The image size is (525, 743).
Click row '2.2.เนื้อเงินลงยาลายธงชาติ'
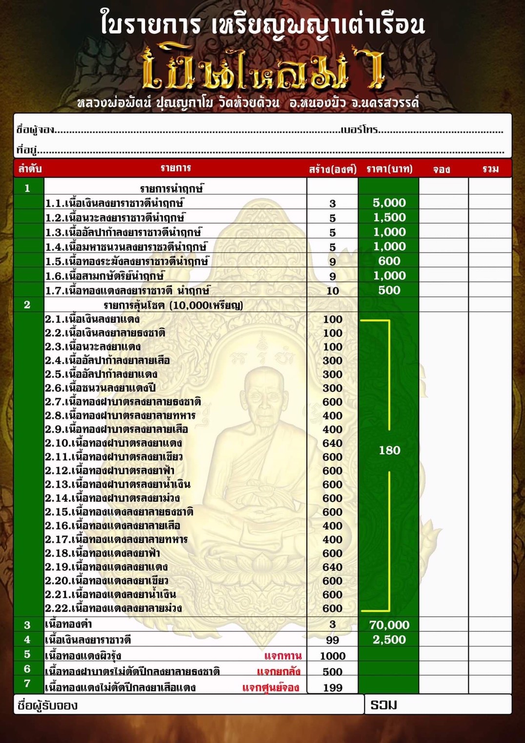point(105,333)
